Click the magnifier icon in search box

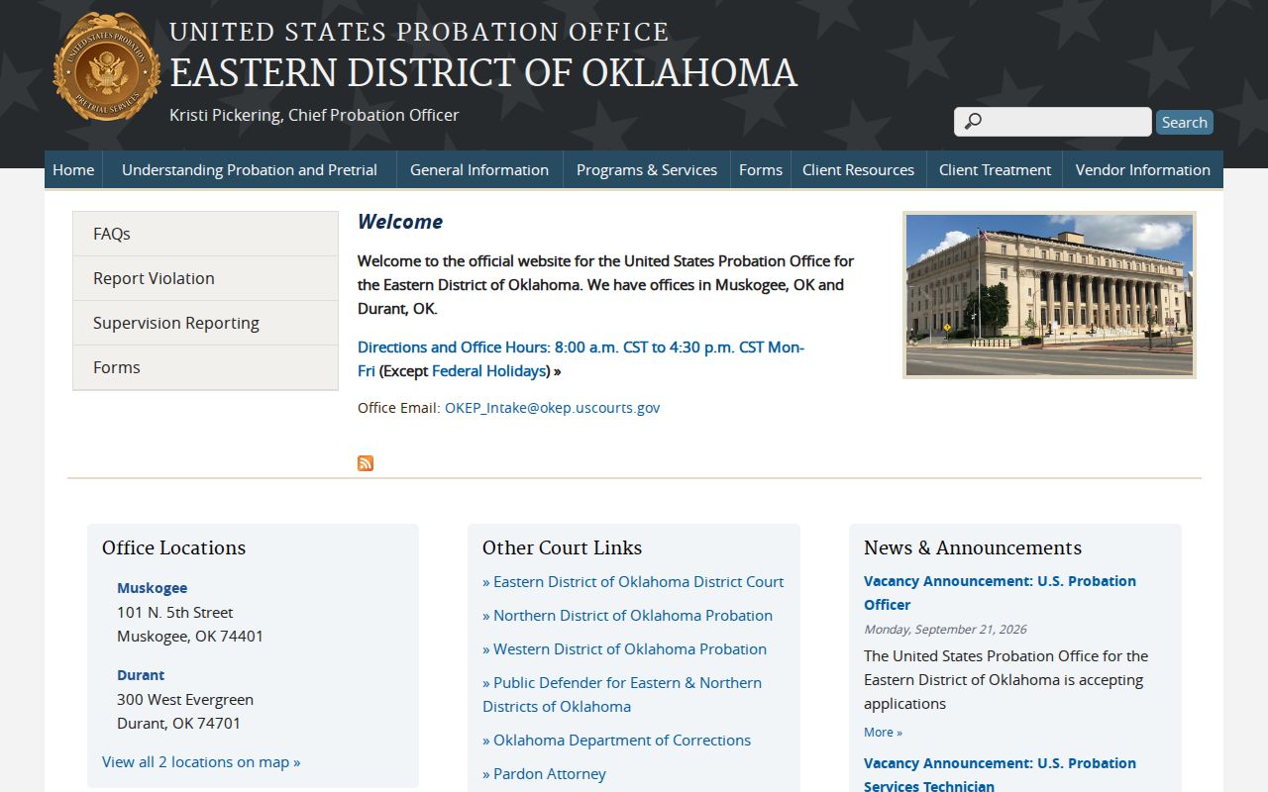pyautogui.click(x=973, y=122)
